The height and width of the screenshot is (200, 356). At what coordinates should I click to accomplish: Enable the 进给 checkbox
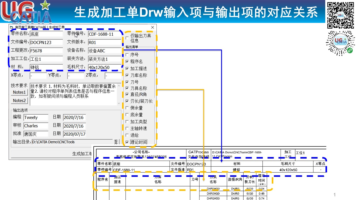coord(127,135)
